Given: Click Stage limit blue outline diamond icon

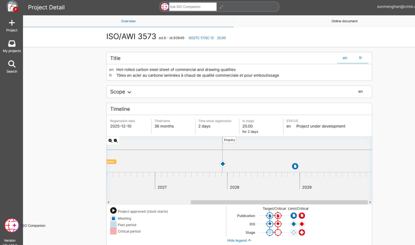Looking at the screenshot, I should [294, 233].
